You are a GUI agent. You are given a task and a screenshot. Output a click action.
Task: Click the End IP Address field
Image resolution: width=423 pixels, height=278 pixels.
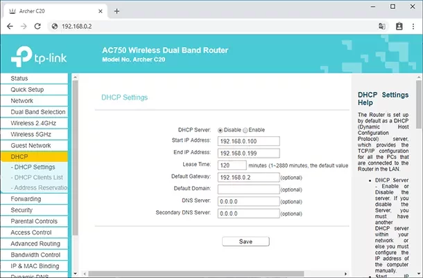(248, 153)
